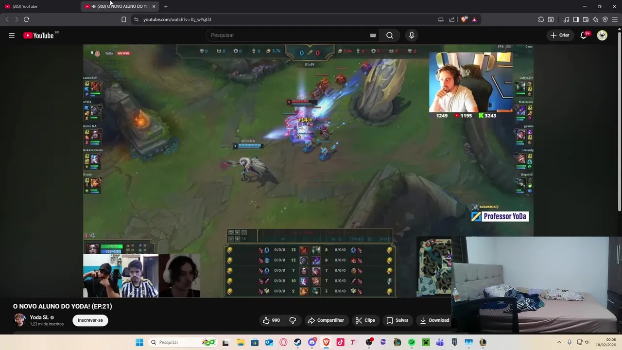Launch Steam from the taskbar
This screenshot has height=350, width=622.
pos(297,342)
